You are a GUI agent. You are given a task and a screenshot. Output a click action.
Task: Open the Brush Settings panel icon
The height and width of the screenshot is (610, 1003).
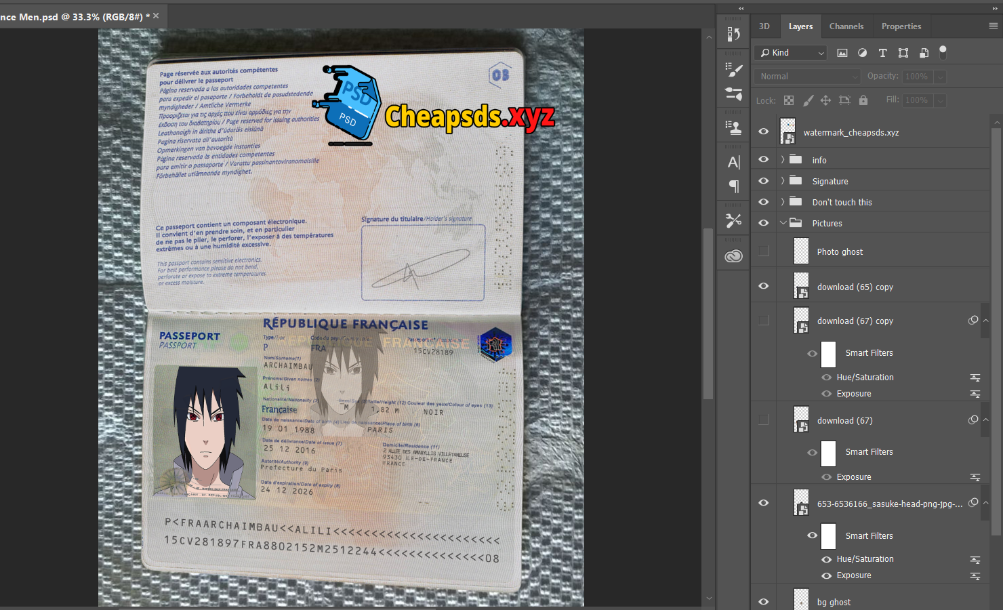click(x=733, y=69)
